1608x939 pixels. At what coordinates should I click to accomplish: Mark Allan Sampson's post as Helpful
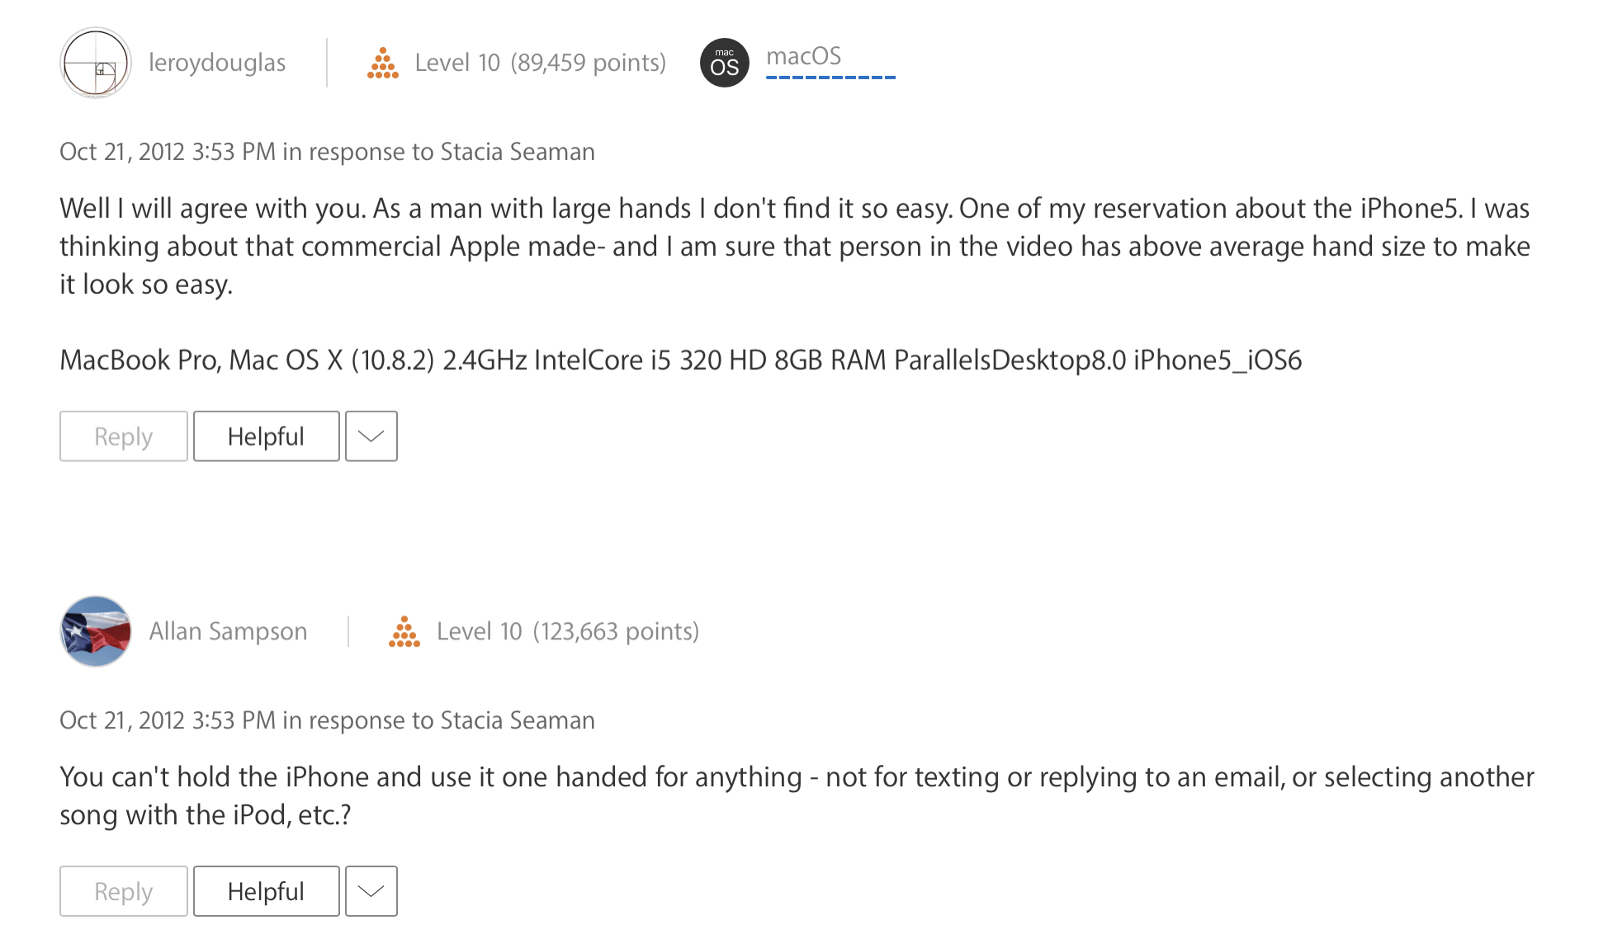pos(266,891)
